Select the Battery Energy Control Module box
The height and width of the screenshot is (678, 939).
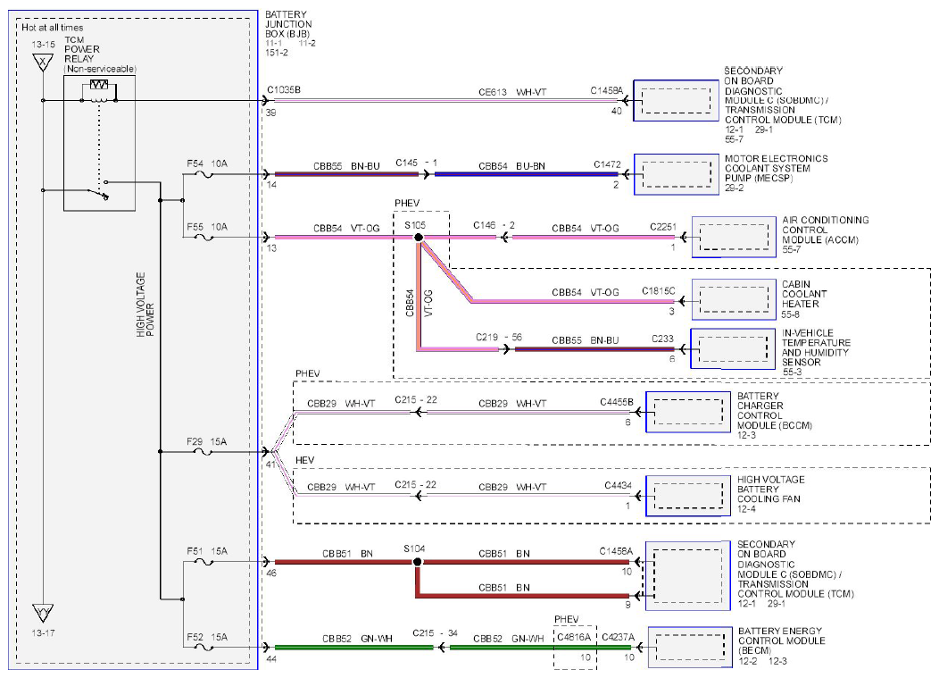tap(690, 648)
